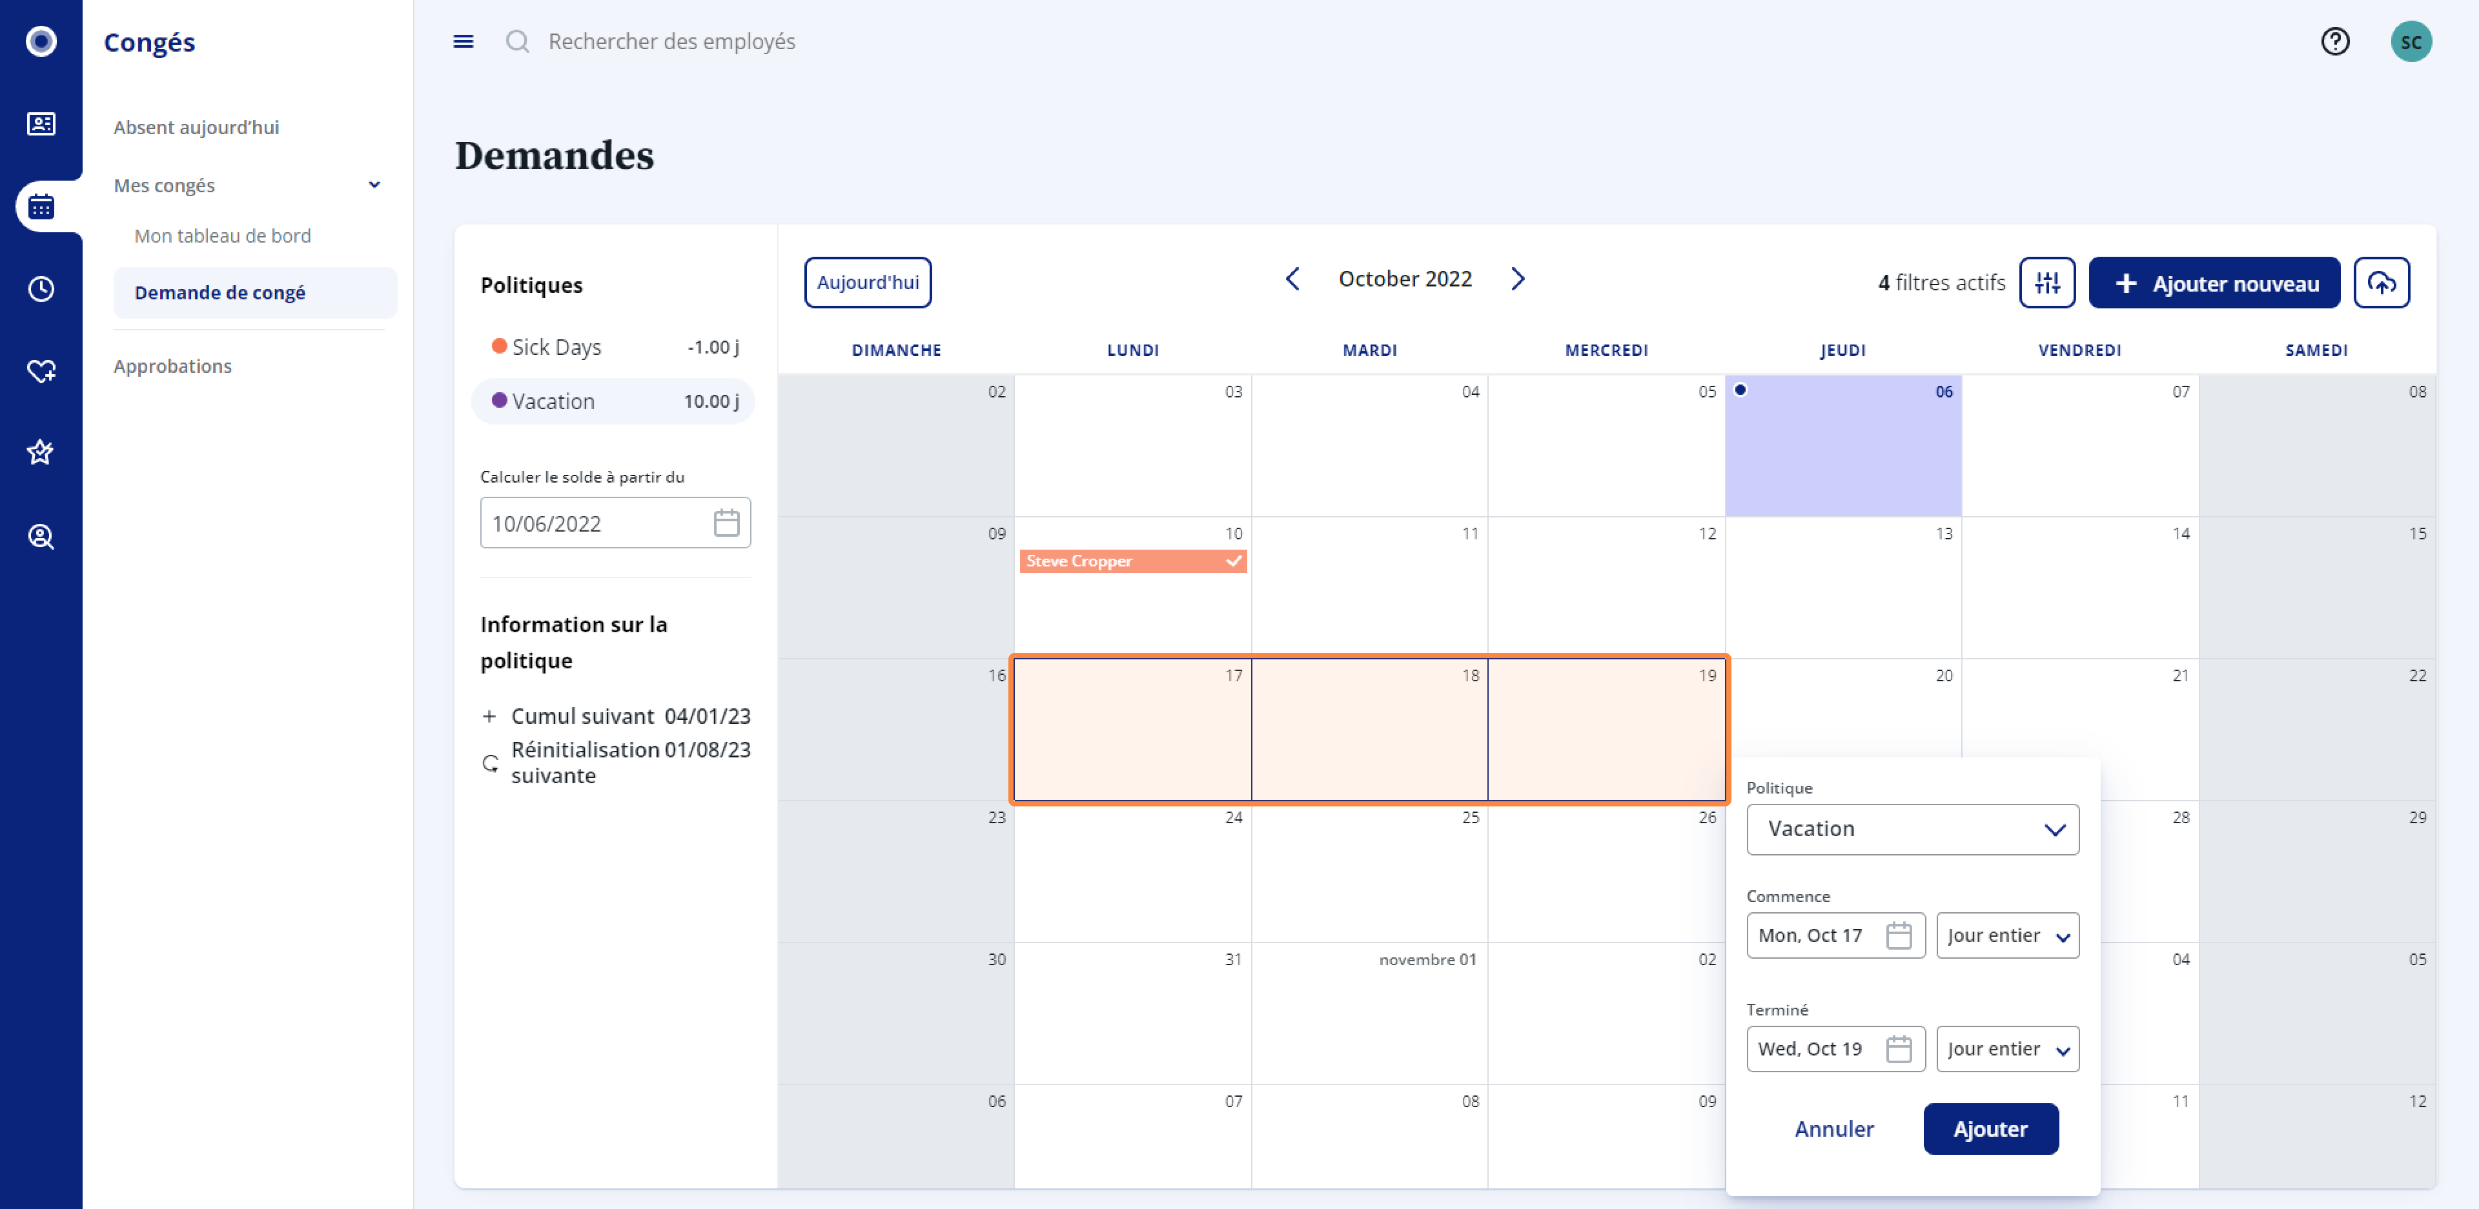2479x1209 pixels.
Task: Open Mon tableau de bord
Action: pyautogui.click(x=222, y=235)
